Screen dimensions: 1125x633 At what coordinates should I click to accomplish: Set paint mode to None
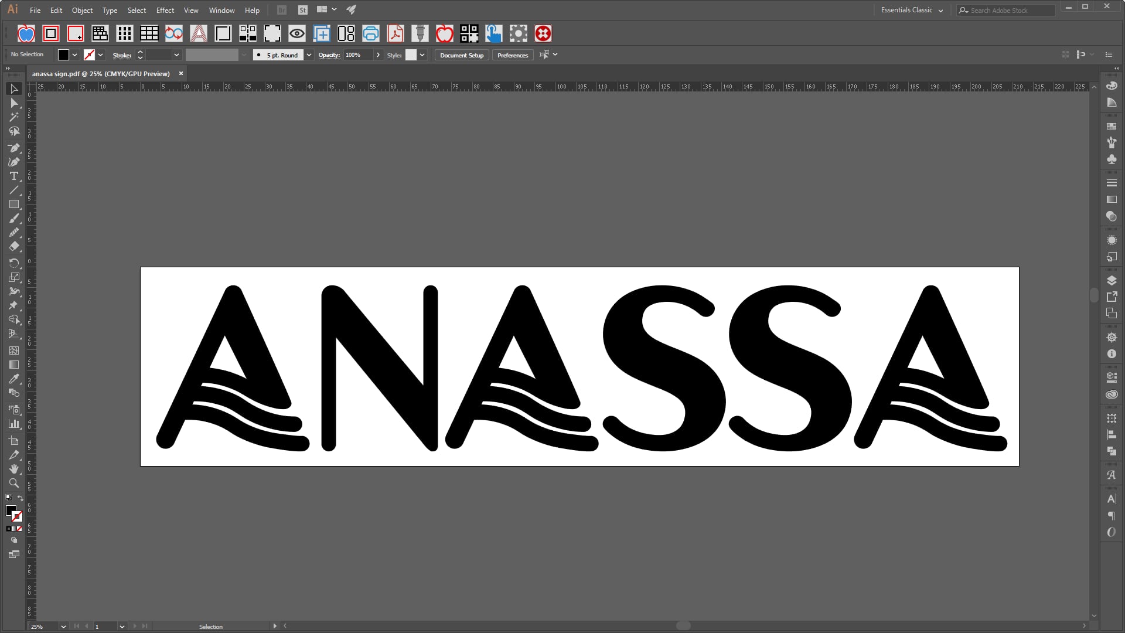tap(19, 529)
